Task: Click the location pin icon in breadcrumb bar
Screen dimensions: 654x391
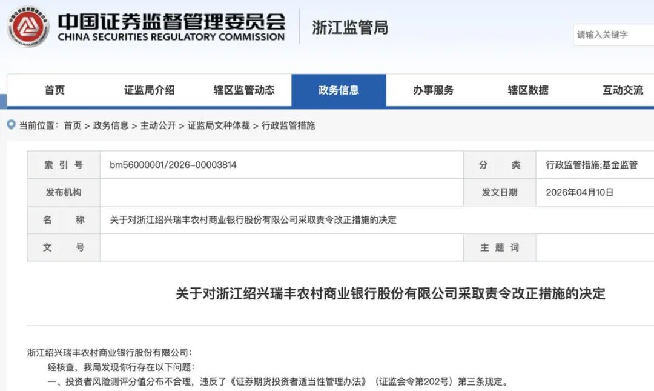Action: point(10,125)
